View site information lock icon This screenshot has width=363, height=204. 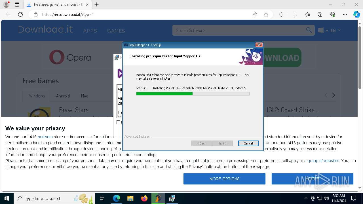tap(36, 14)
